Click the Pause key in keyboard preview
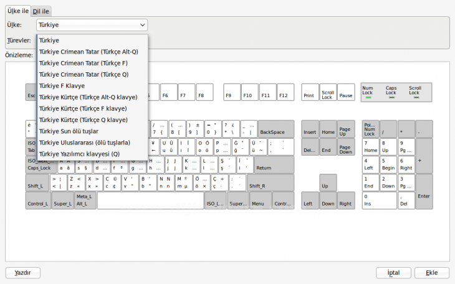This screenshot has height=284, width=455. (x=346, y=92)
